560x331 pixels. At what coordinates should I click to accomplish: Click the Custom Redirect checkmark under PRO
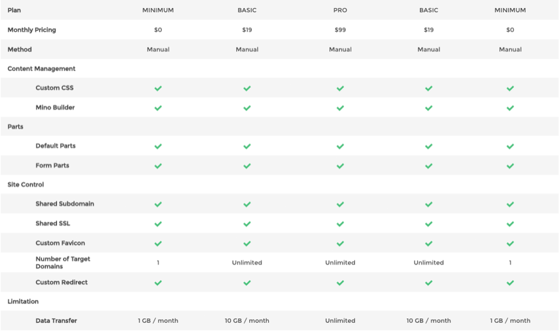point(340,282)
